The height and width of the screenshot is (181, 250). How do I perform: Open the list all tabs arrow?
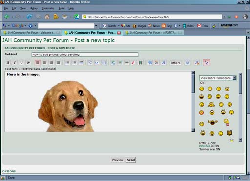[x=248, y=33]
